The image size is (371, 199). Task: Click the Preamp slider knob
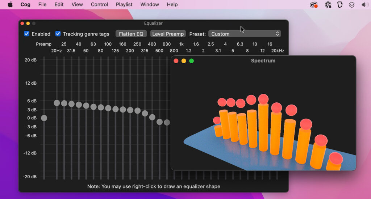tap(44, 118)
